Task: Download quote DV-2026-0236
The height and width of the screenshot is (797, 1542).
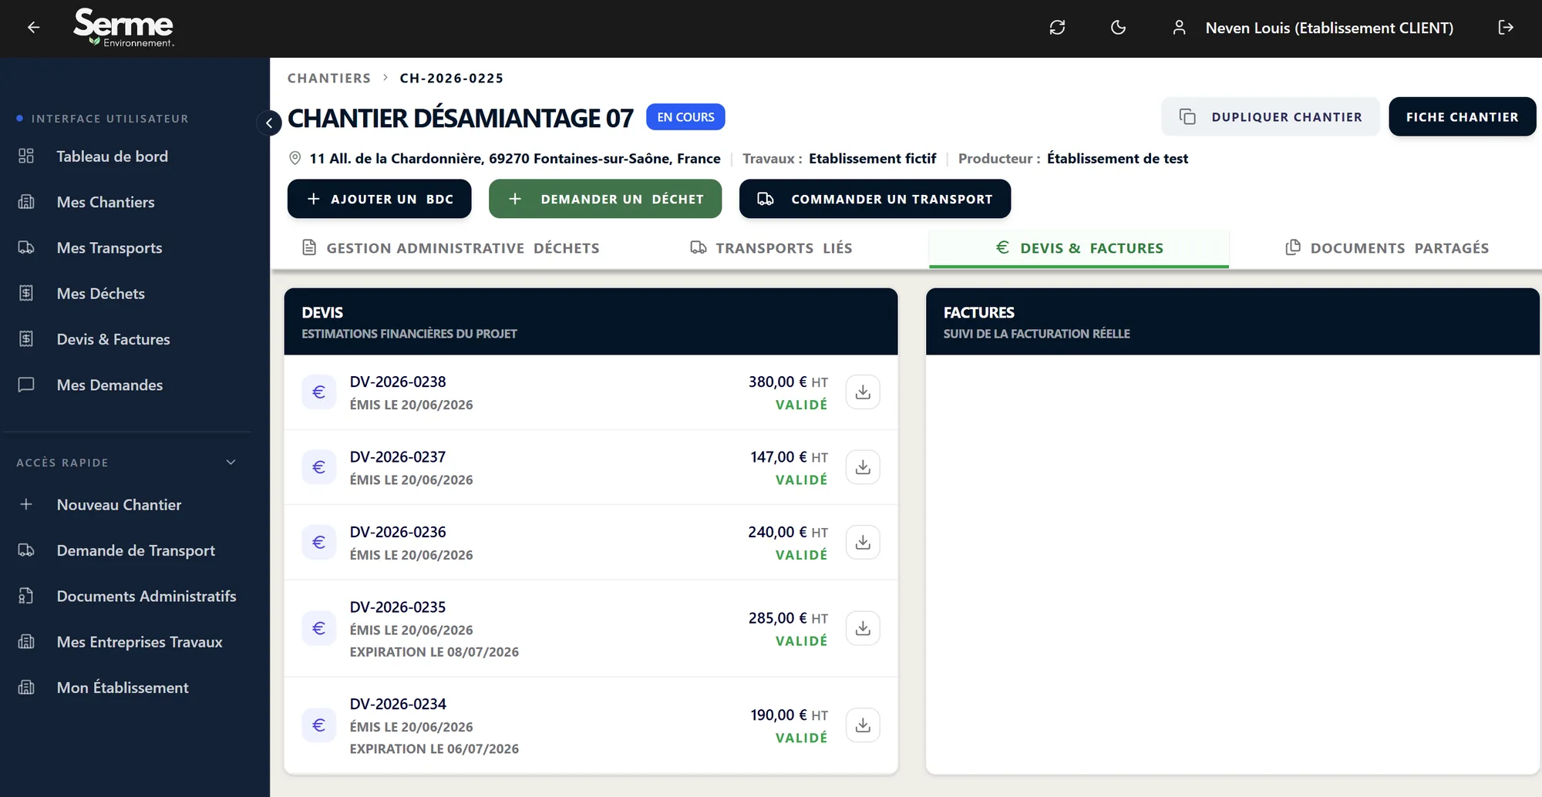Action: tap(863, 543)
